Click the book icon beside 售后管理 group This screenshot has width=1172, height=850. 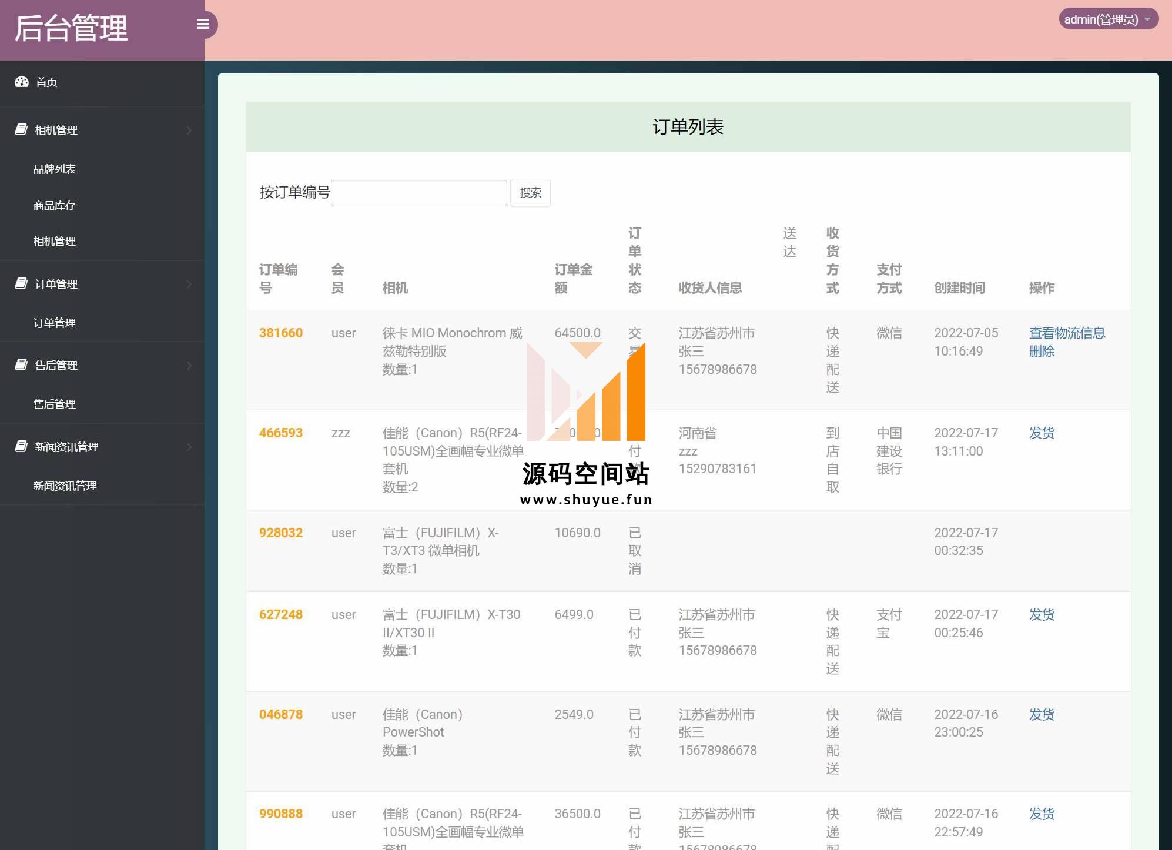click(21, 364)
